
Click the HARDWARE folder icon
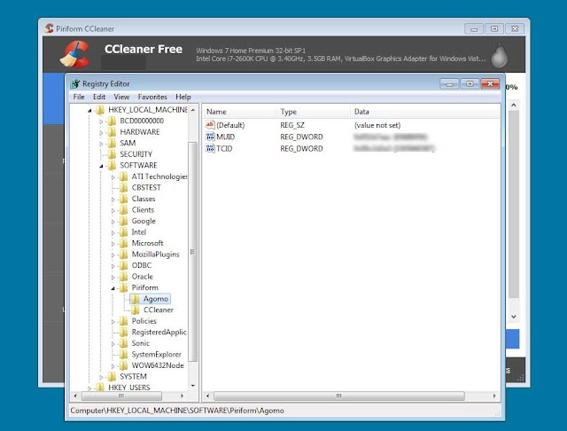click(113, 132)
